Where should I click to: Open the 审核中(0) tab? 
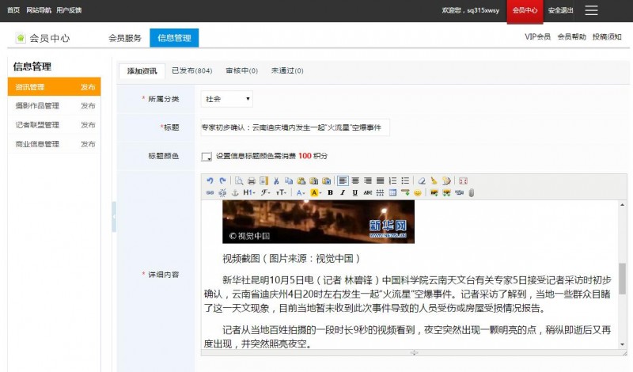click(242, 70)
